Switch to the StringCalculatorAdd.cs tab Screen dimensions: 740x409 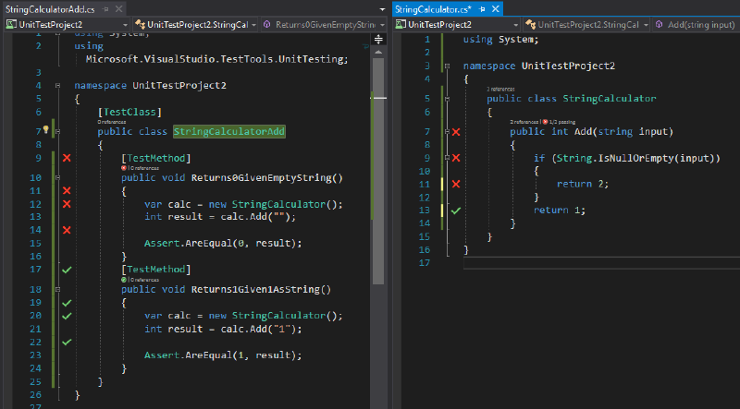50,9
